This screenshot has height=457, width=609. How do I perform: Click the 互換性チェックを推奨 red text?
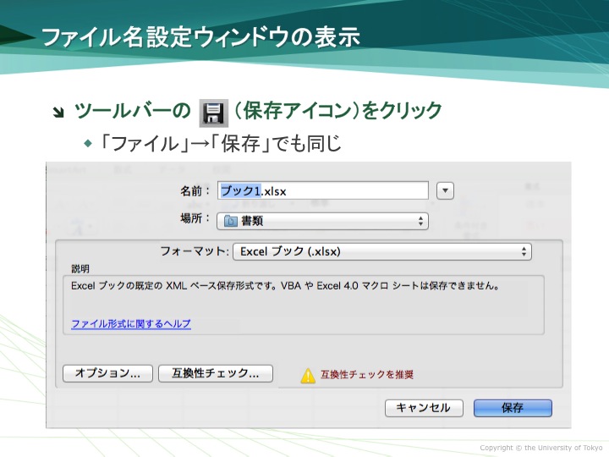pyautogui.click(x=366, y=375)
